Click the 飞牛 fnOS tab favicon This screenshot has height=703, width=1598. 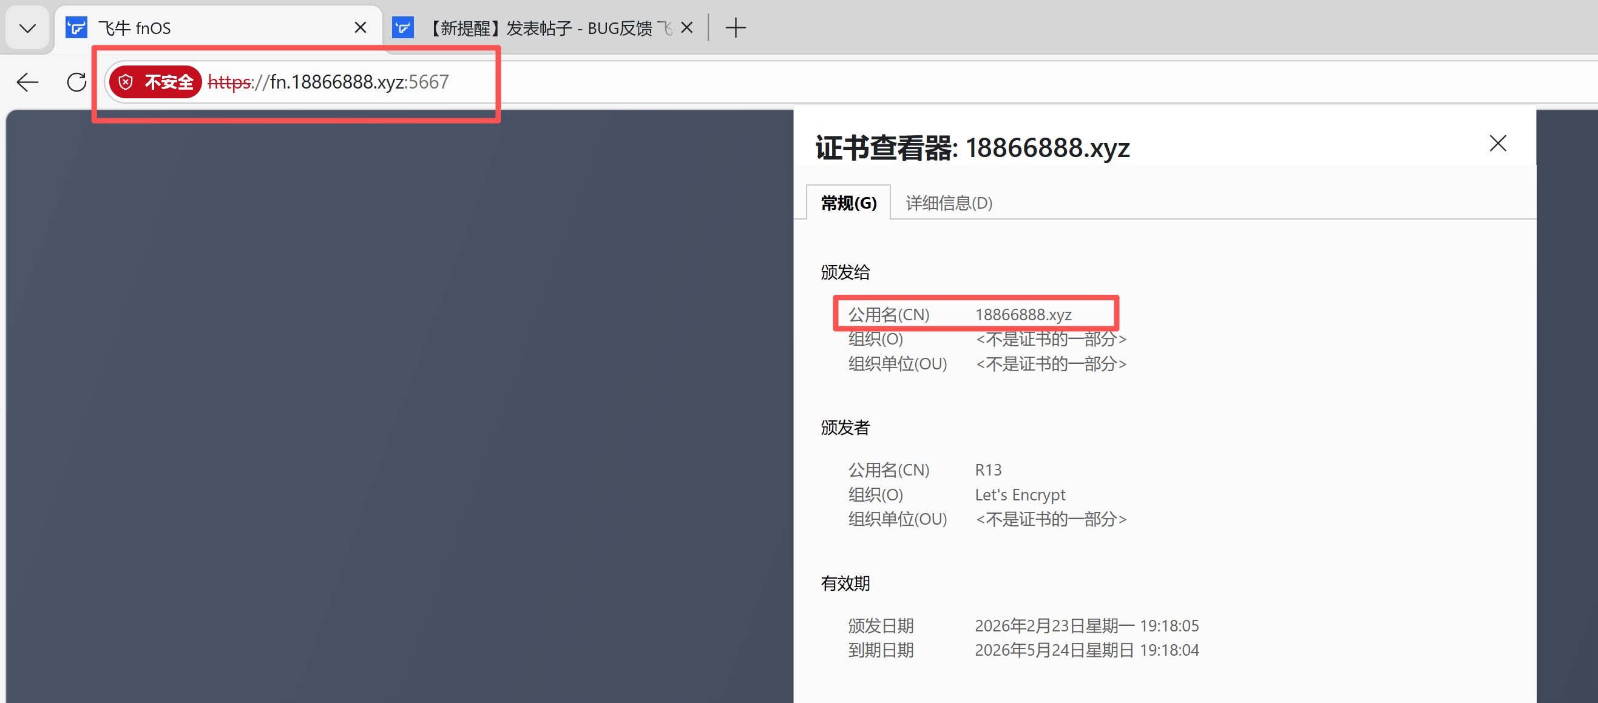click(x=76, y=28)
